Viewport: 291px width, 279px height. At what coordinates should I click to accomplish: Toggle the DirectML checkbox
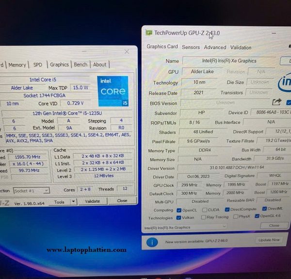[264, 209]
